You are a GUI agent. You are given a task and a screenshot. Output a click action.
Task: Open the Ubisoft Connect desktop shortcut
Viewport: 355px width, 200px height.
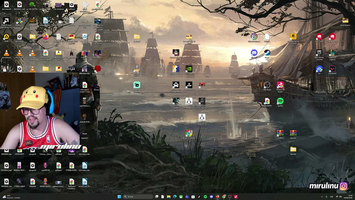point(254,38)
